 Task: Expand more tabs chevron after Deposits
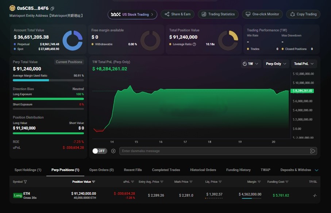[x=316, y=170]
